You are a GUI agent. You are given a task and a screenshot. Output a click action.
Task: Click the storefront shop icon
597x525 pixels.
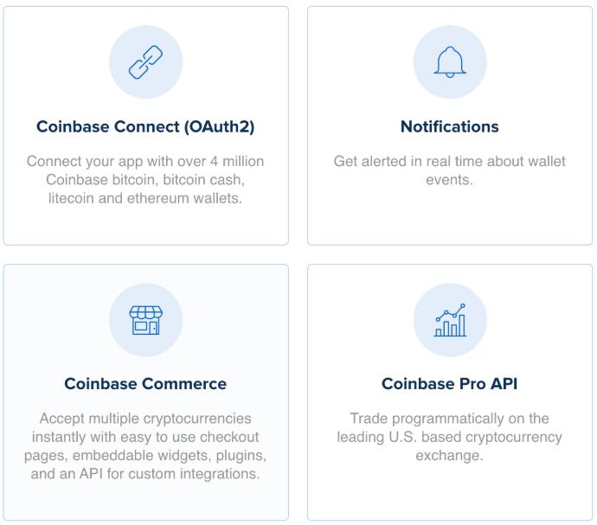[x=145, y=320]
